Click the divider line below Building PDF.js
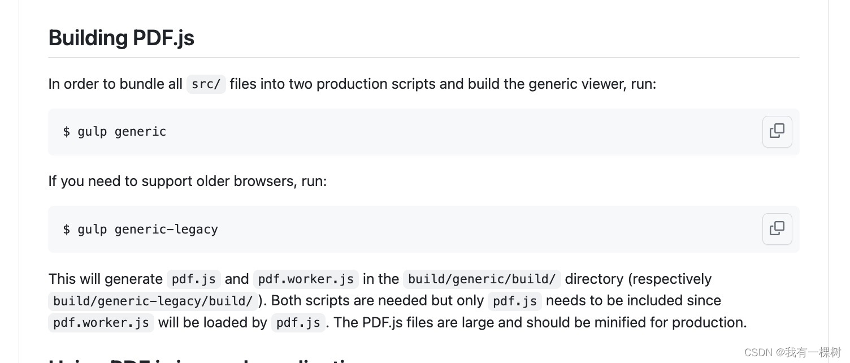This screenshot has height=363, width=850. point(424,57)
